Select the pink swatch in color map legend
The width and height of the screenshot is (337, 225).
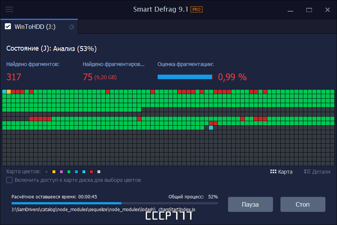coord(61,171)
